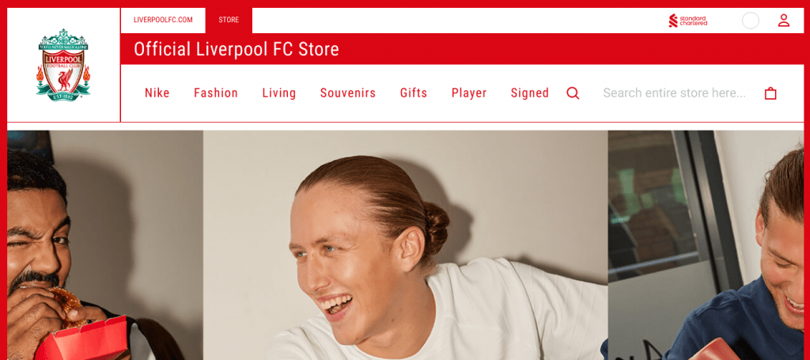Open the Fashion category menu
Image resolution: width=810 pixels, height=360 pixels.
click(216, 93)
